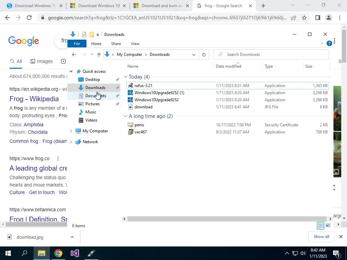
Task: Open the Home ribbon tab
Action: 96,44
